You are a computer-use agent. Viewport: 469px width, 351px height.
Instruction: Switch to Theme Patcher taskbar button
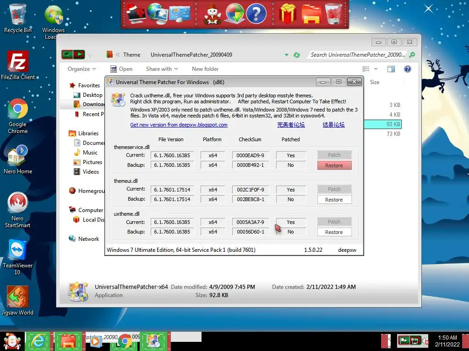pyautogui.click(x=154, y=341)
